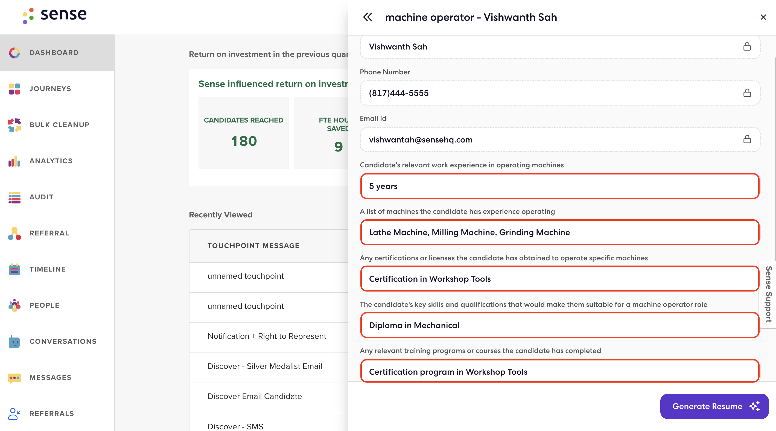The width and height of the screenshot is (776, 431).
Task: Click the lock icon on Email id field
Action: (x=747, y=139)
